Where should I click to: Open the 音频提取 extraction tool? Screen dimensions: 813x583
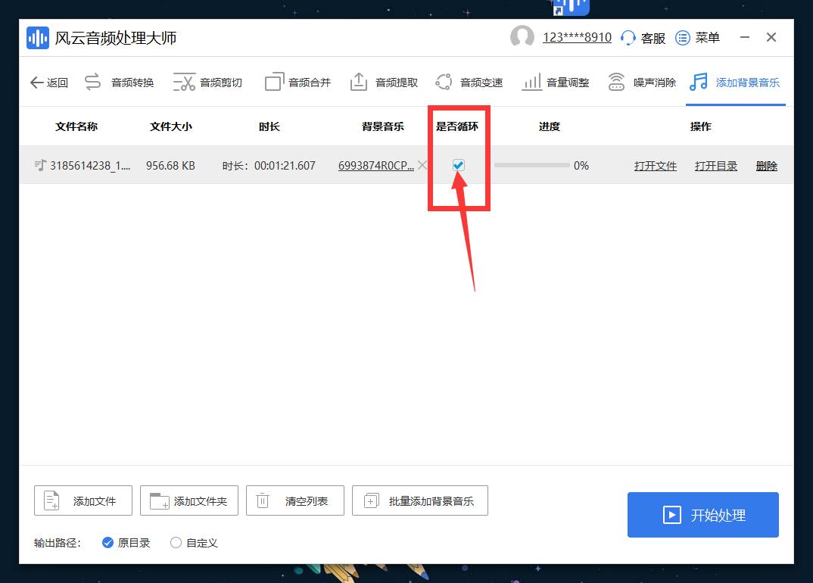[x=384, y=82]
